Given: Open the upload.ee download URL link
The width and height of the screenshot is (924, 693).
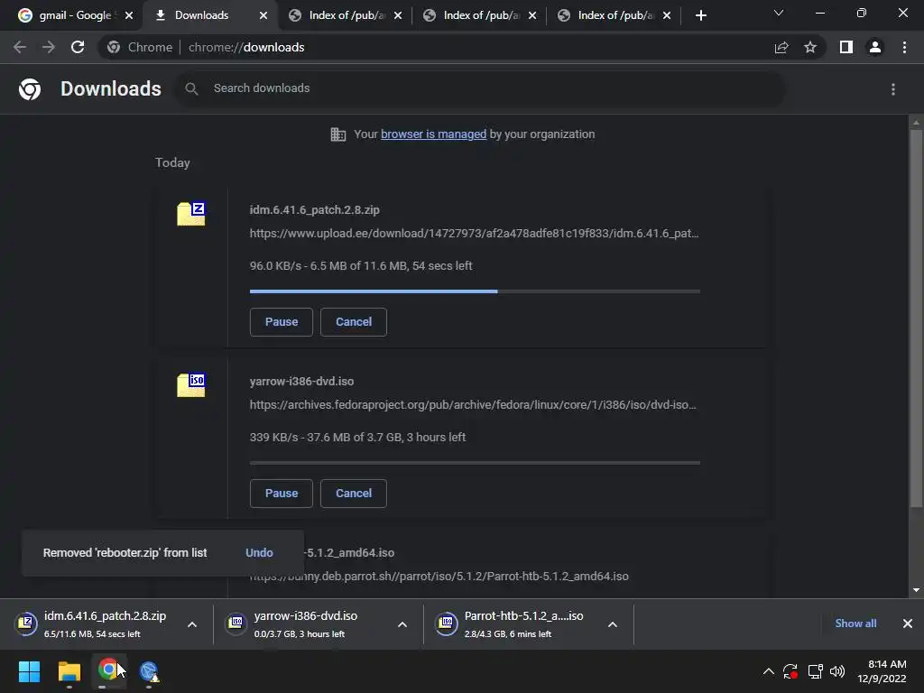Looking at the screenshot, I should click(474, 234).
